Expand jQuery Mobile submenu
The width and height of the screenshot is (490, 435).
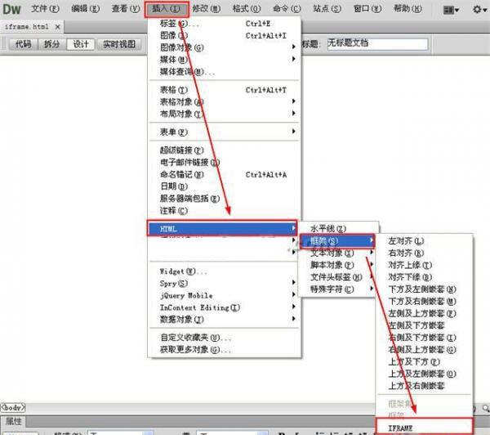(225, 295)
